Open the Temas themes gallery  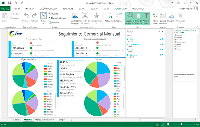[43, 18]
